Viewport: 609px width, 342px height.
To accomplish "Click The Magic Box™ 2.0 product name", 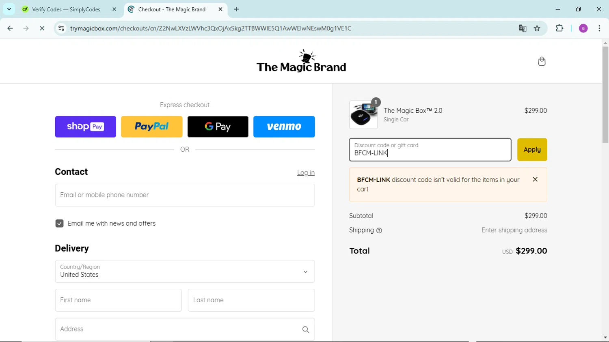I will click(x=413, y=111).
